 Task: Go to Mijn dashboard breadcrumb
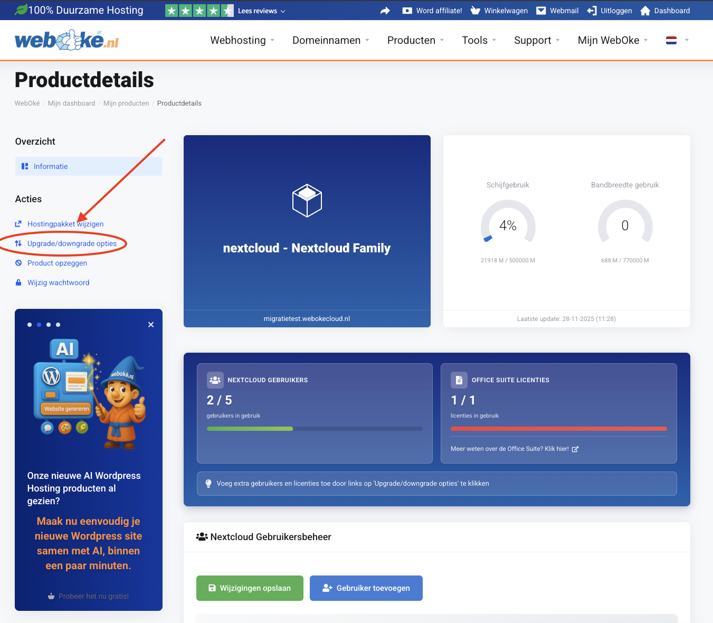[71, 103]
